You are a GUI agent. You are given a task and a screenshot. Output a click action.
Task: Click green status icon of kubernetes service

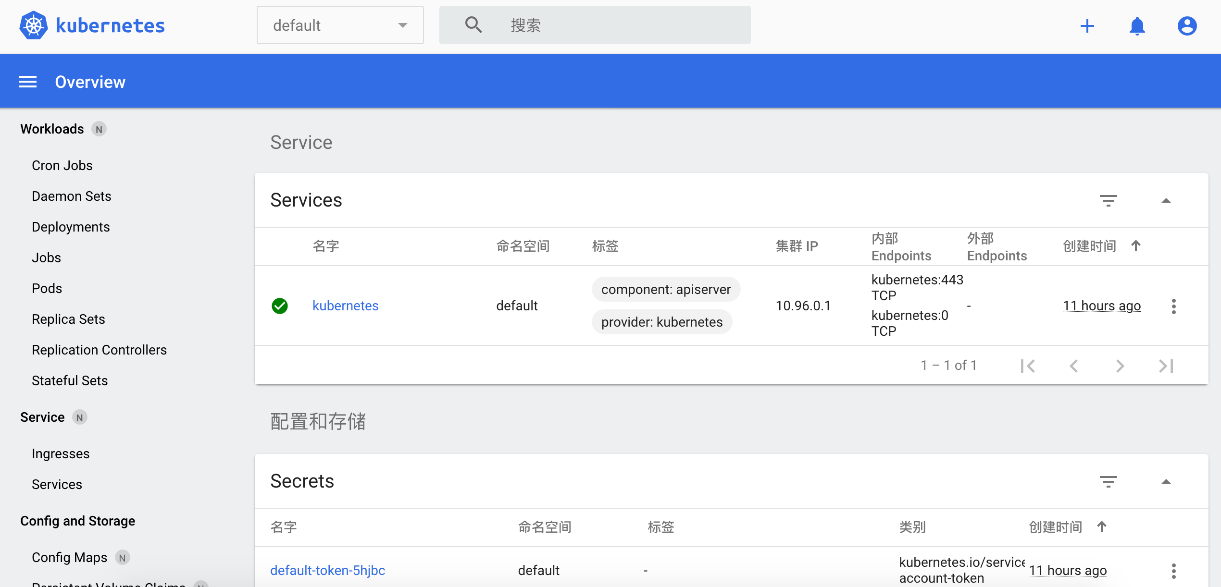click(x=280, y=306)
